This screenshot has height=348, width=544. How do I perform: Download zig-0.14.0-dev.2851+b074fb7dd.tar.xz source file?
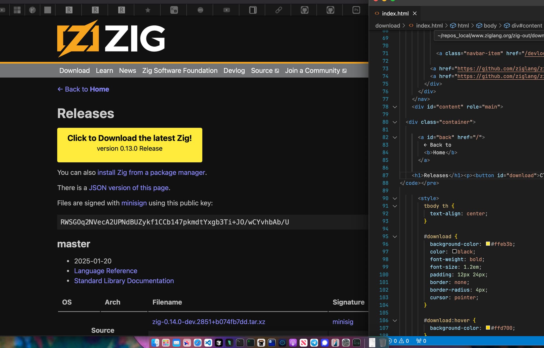pyautogui.click(x=209, y=322)
